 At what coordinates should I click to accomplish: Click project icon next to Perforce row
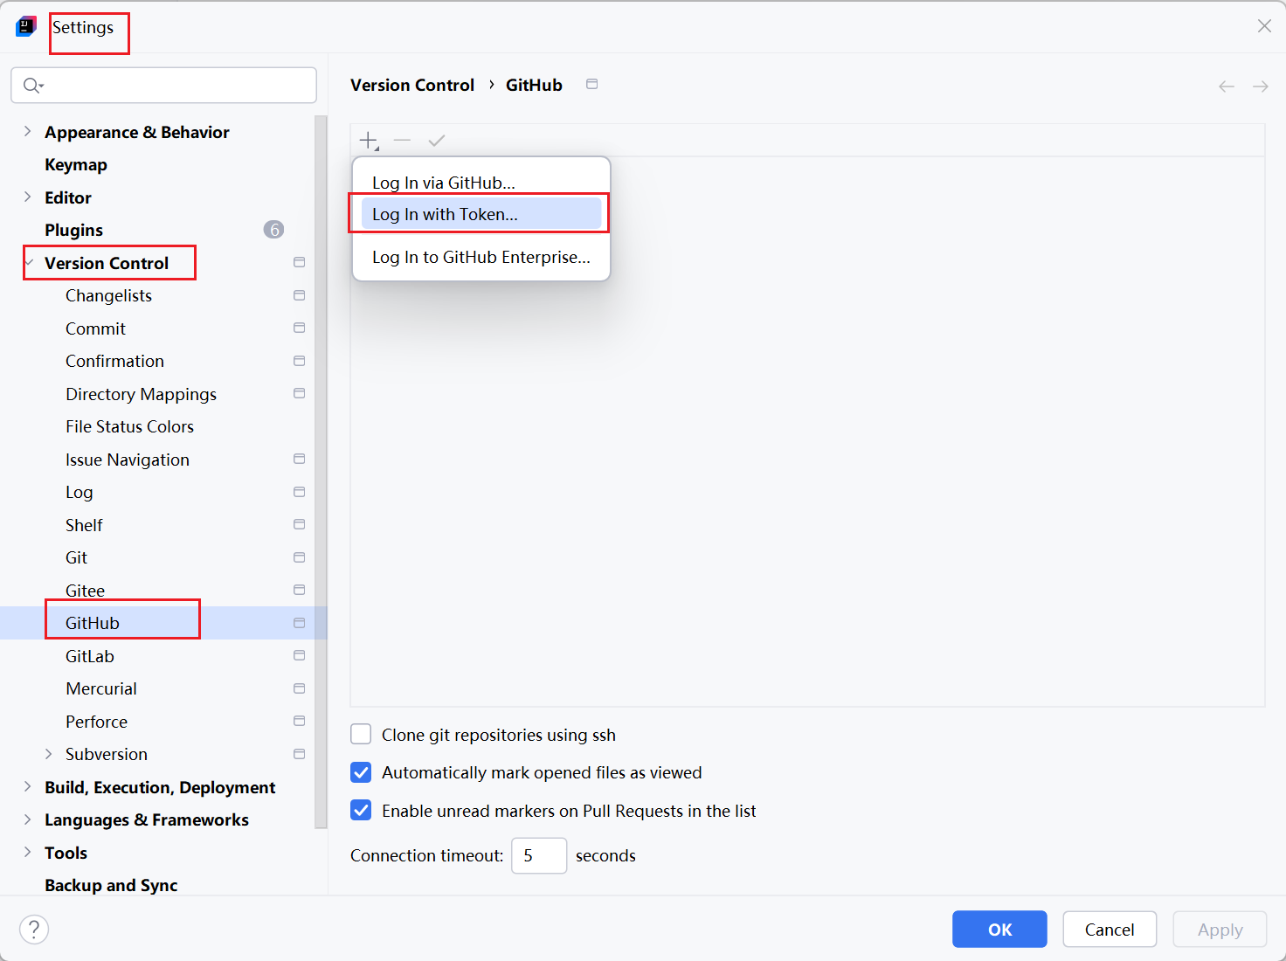click(299, 721)
